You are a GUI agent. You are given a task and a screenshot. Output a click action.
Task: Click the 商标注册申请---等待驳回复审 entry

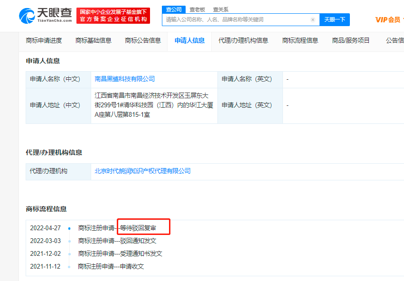[x=117, y=228]
